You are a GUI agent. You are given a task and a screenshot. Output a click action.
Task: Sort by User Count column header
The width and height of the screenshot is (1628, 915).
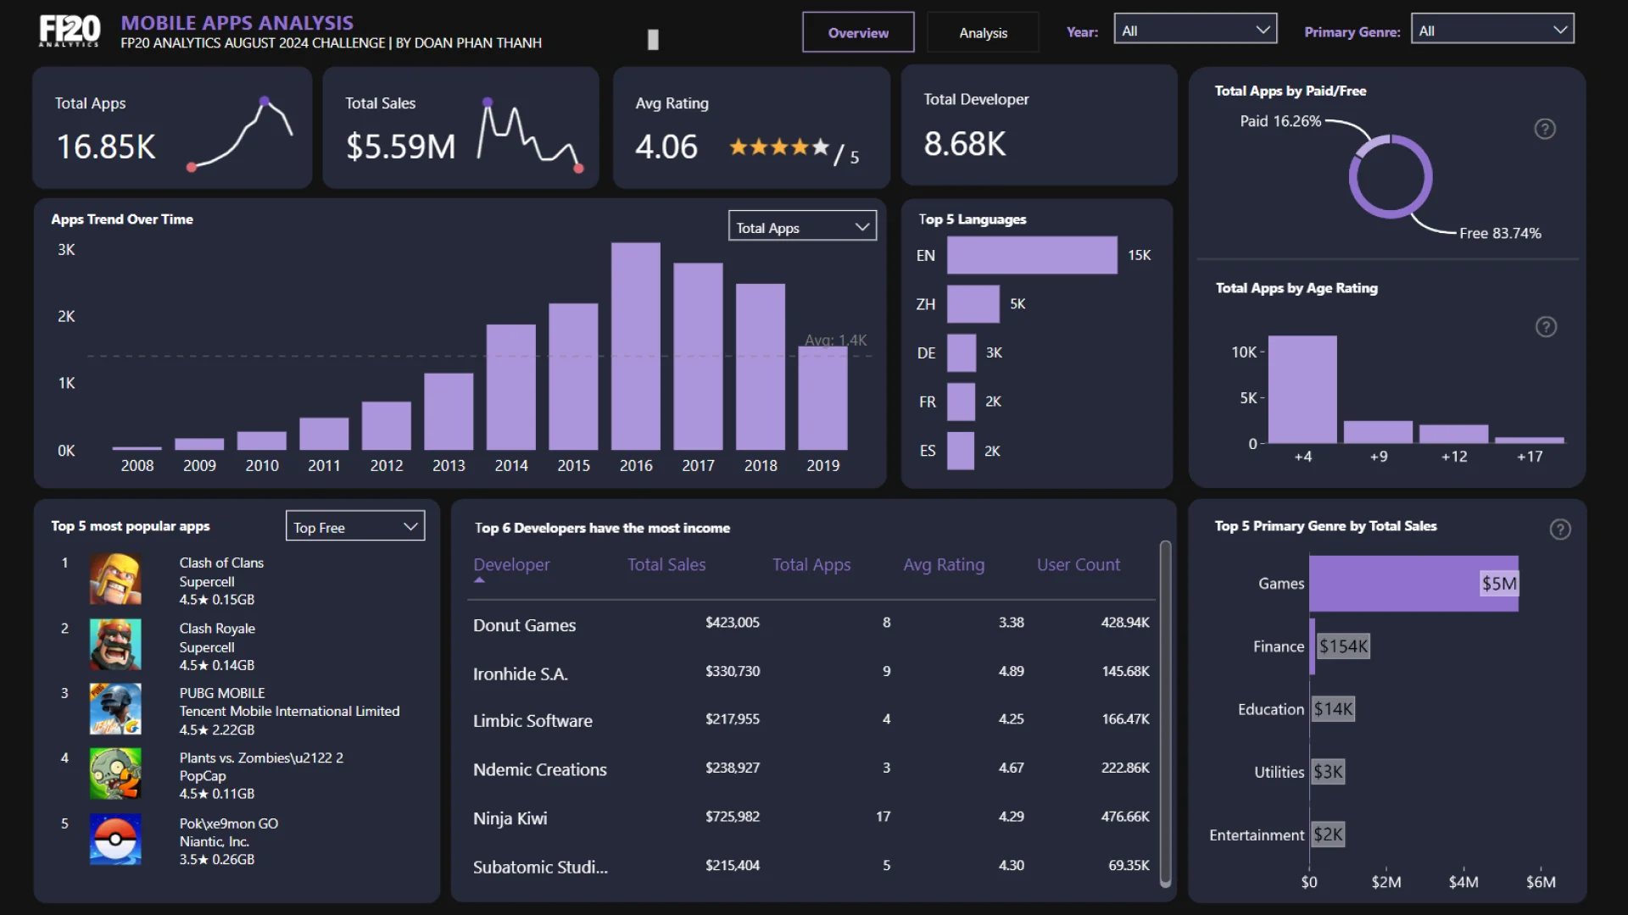click(x=1079, y=564)
